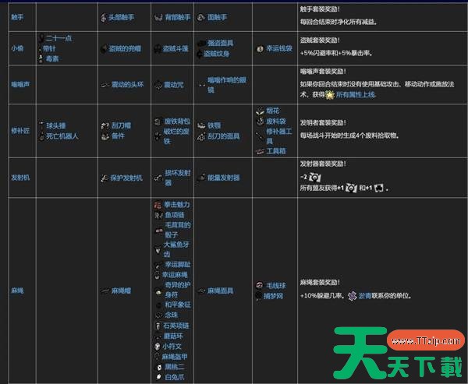Open the 麻绳面具 link
Viewport: 468px width, 384px height.
pos(220,291)
